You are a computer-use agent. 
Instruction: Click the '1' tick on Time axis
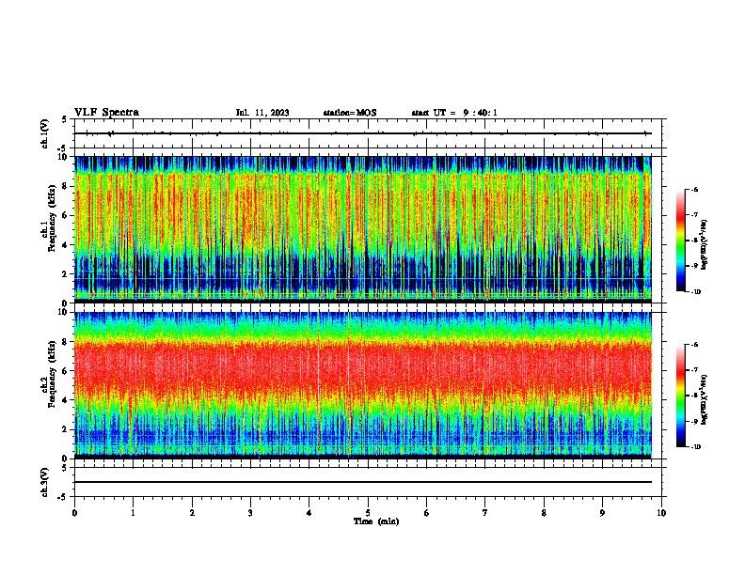(133, 513)
